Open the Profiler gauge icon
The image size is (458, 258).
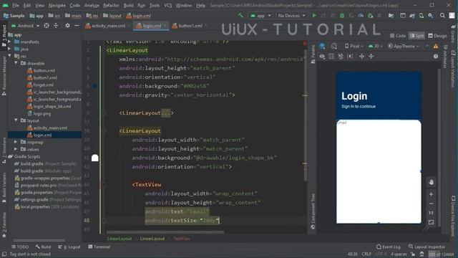pyautogui.click(x=361, y=16)
